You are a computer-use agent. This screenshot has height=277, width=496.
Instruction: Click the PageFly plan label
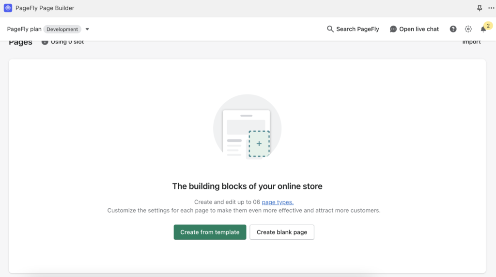click(x=24, y=29)
